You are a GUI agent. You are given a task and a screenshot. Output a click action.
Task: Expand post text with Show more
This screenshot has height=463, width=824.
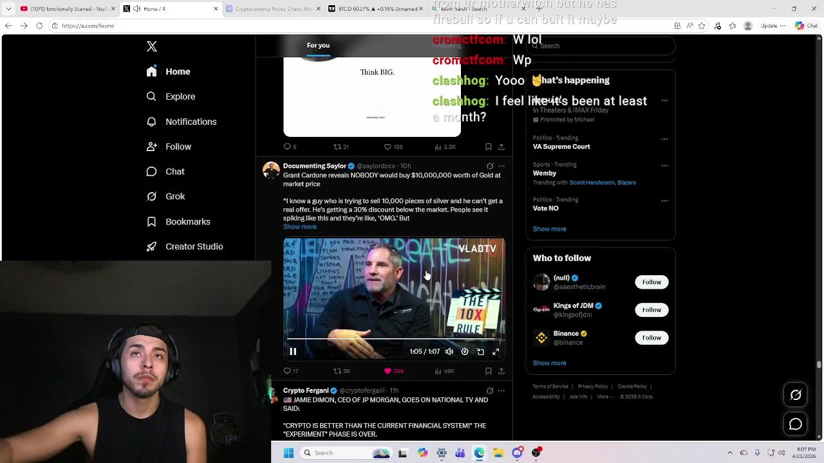299,227
